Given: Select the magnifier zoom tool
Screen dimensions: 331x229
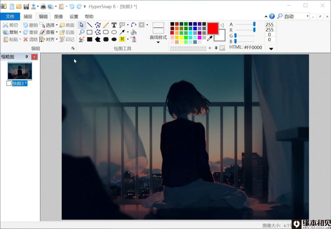Looking at the screenshot, I should tap(82, 32).
